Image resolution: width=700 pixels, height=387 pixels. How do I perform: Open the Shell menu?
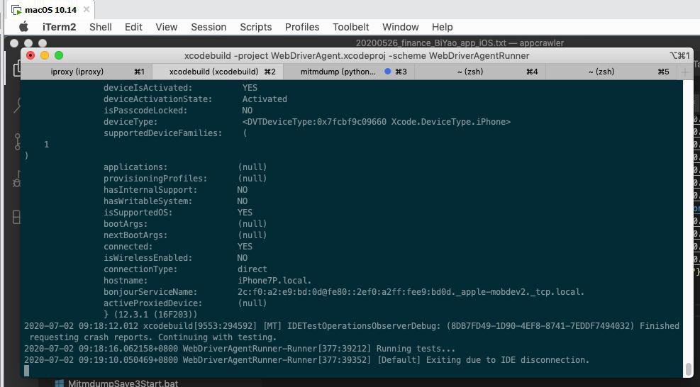pos(101,27)
